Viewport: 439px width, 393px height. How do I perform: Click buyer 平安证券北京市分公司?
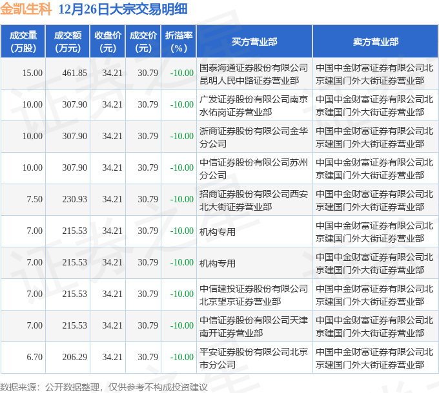254,358
